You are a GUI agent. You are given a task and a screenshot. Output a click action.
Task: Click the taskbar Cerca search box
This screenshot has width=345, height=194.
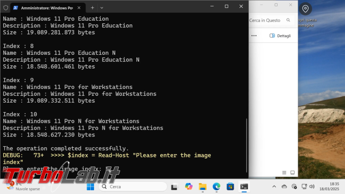pos(133,187)
